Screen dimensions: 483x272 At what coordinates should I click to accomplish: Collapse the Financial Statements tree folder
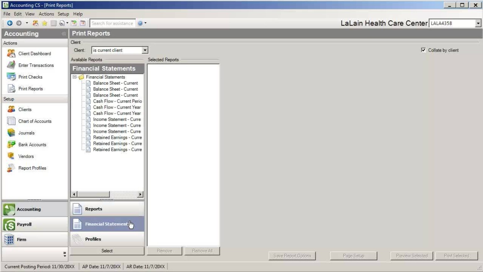point(75,77)
